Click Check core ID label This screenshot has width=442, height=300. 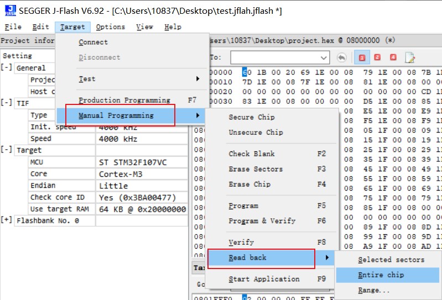point(58,197)
